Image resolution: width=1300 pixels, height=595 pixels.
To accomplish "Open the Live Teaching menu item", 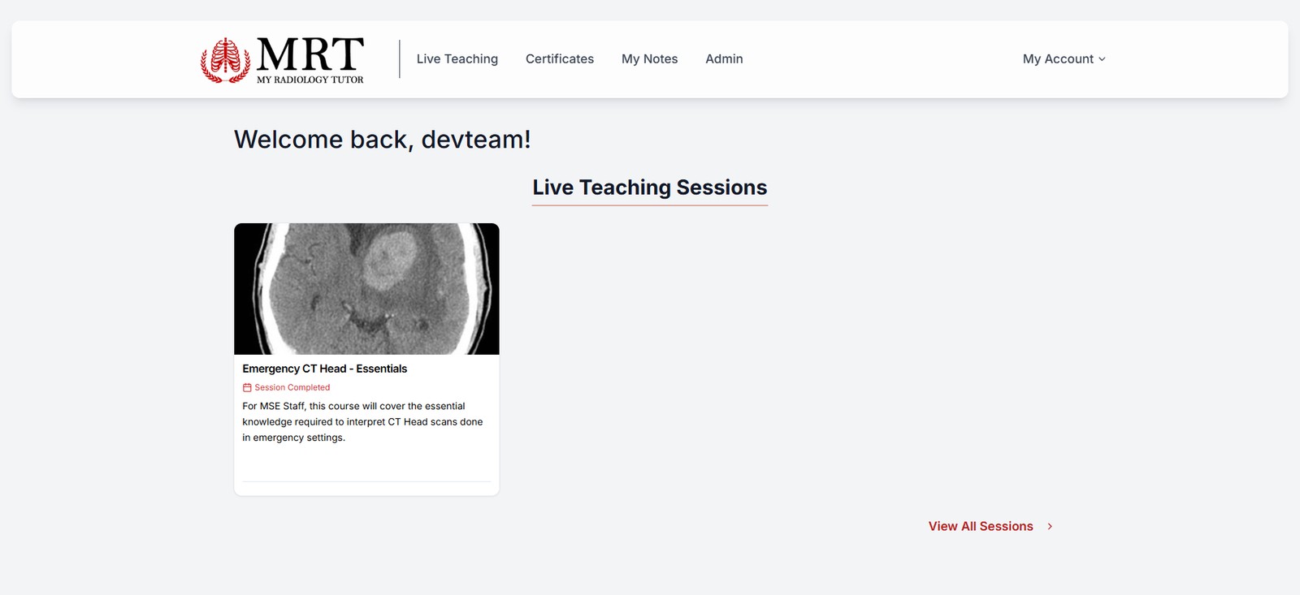I will [457, 59].
